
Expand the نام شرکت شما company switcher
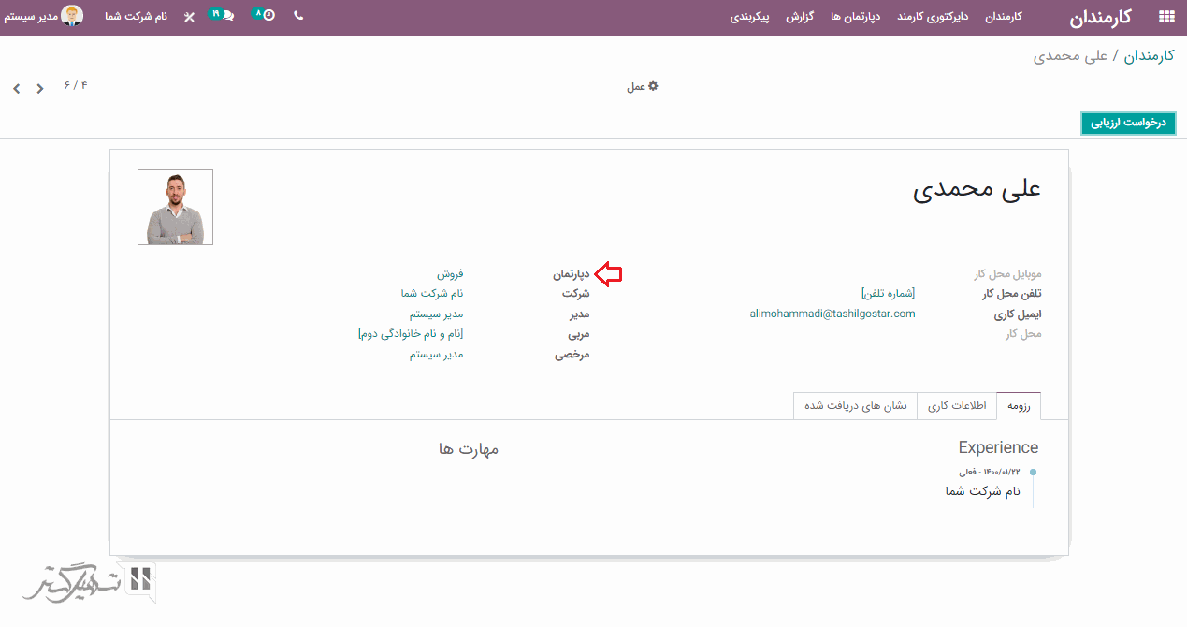136,17
